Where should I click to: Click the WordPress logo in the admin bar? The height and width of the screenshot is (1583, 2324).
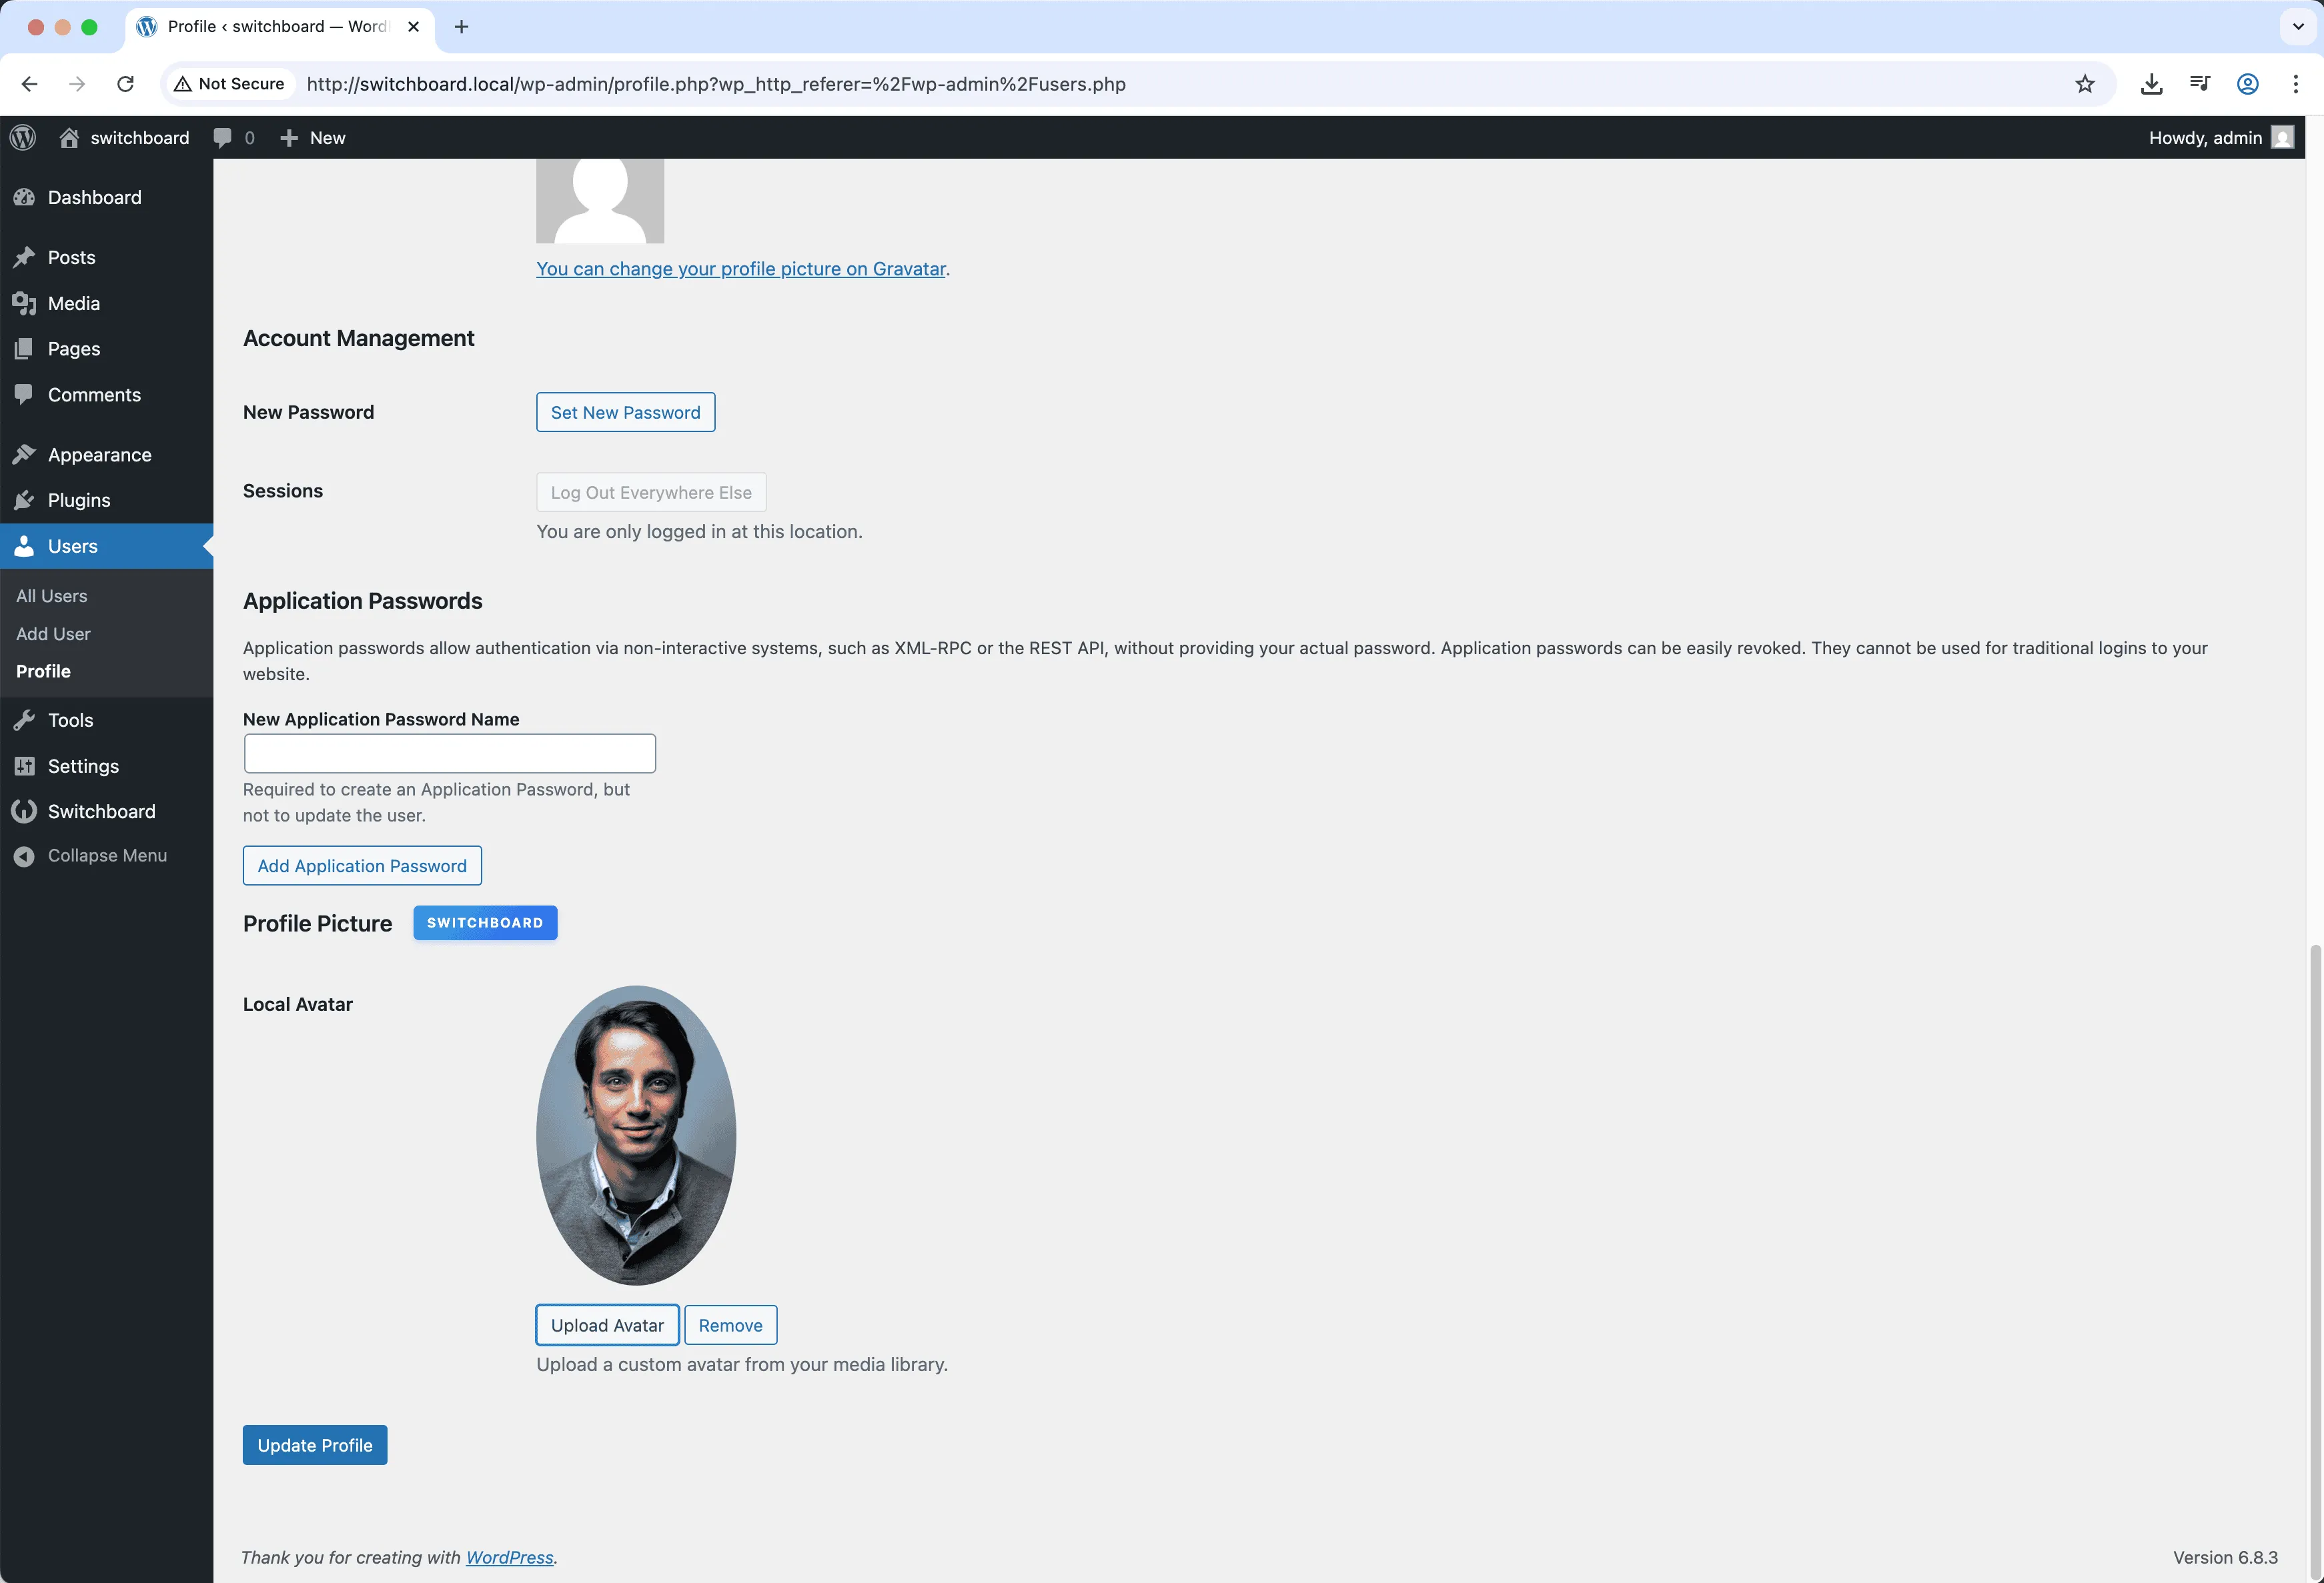pyautogui.click(x=22, y=137)
